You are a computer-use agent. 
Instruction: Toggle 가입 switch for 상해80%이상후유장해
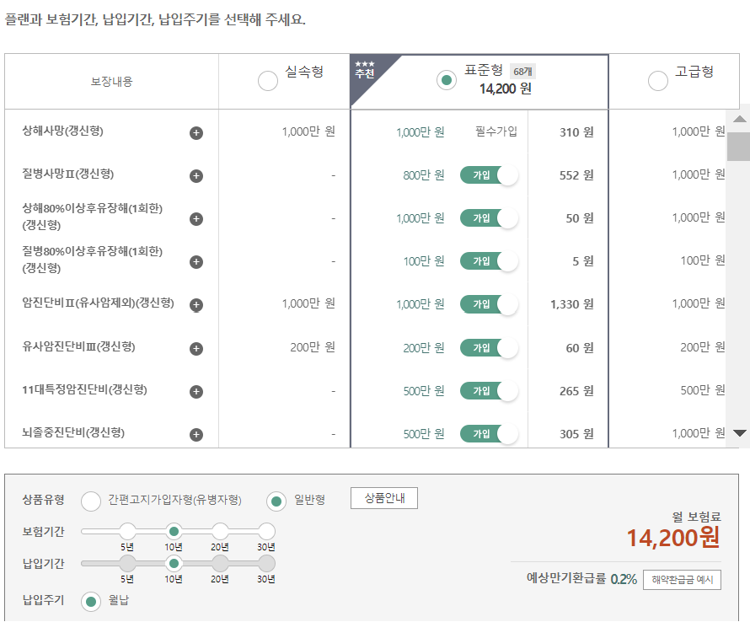(489, 218)
